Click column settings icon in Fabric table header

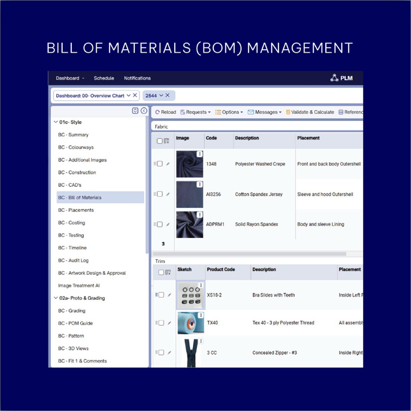(x=166, y=141)
